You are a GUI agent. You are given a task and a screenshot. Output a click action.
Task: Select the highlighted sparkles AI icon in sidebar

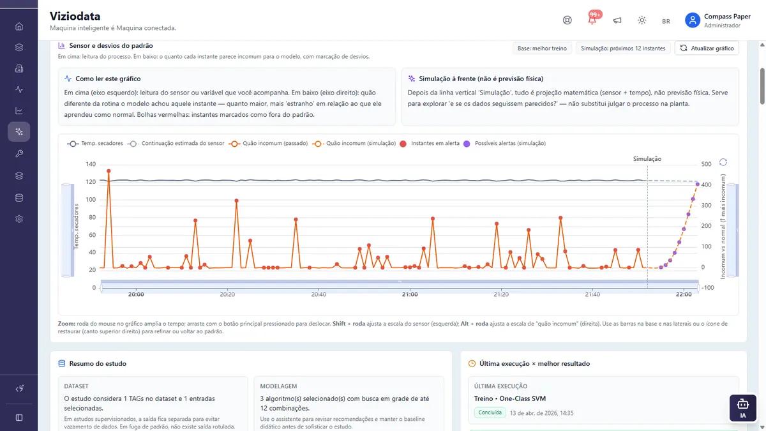(19, 132)
